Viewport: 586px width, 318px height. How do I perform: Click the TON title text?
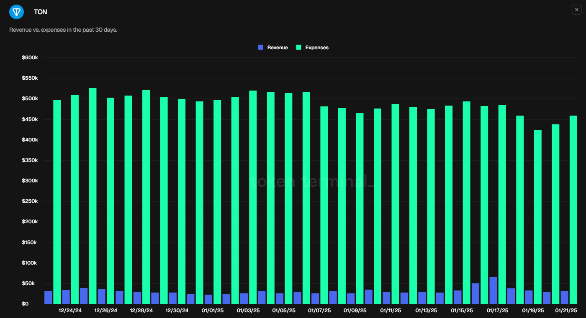40,12
